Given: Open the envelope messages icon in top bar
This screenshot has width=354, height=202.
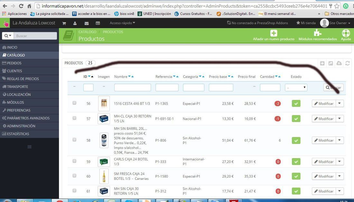Looking at the screenshot, I should 87,23.
